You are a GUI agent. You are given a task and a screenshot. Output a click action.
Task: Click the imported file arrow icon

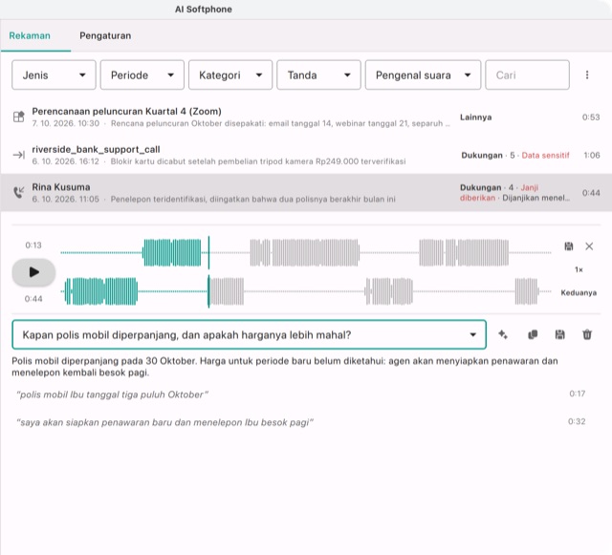click(x=19, y=155)
